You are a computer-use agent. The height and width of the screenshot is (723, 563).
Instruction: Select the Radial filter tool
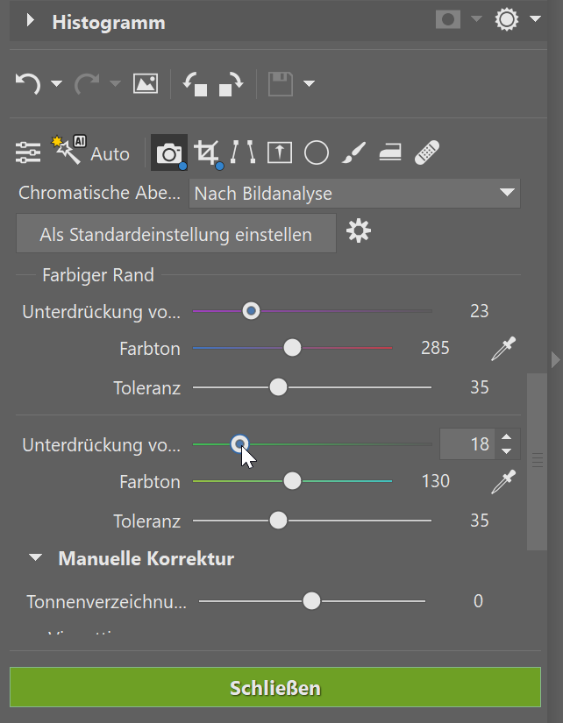click(316, 152)
